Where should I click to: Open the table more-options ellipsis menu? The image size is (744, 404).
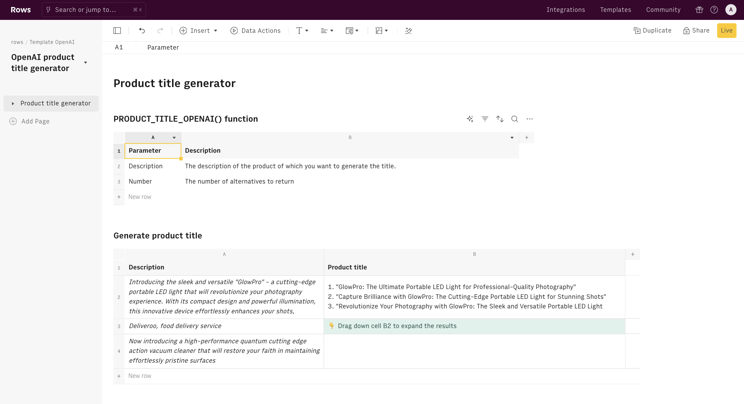coord(529,119)
